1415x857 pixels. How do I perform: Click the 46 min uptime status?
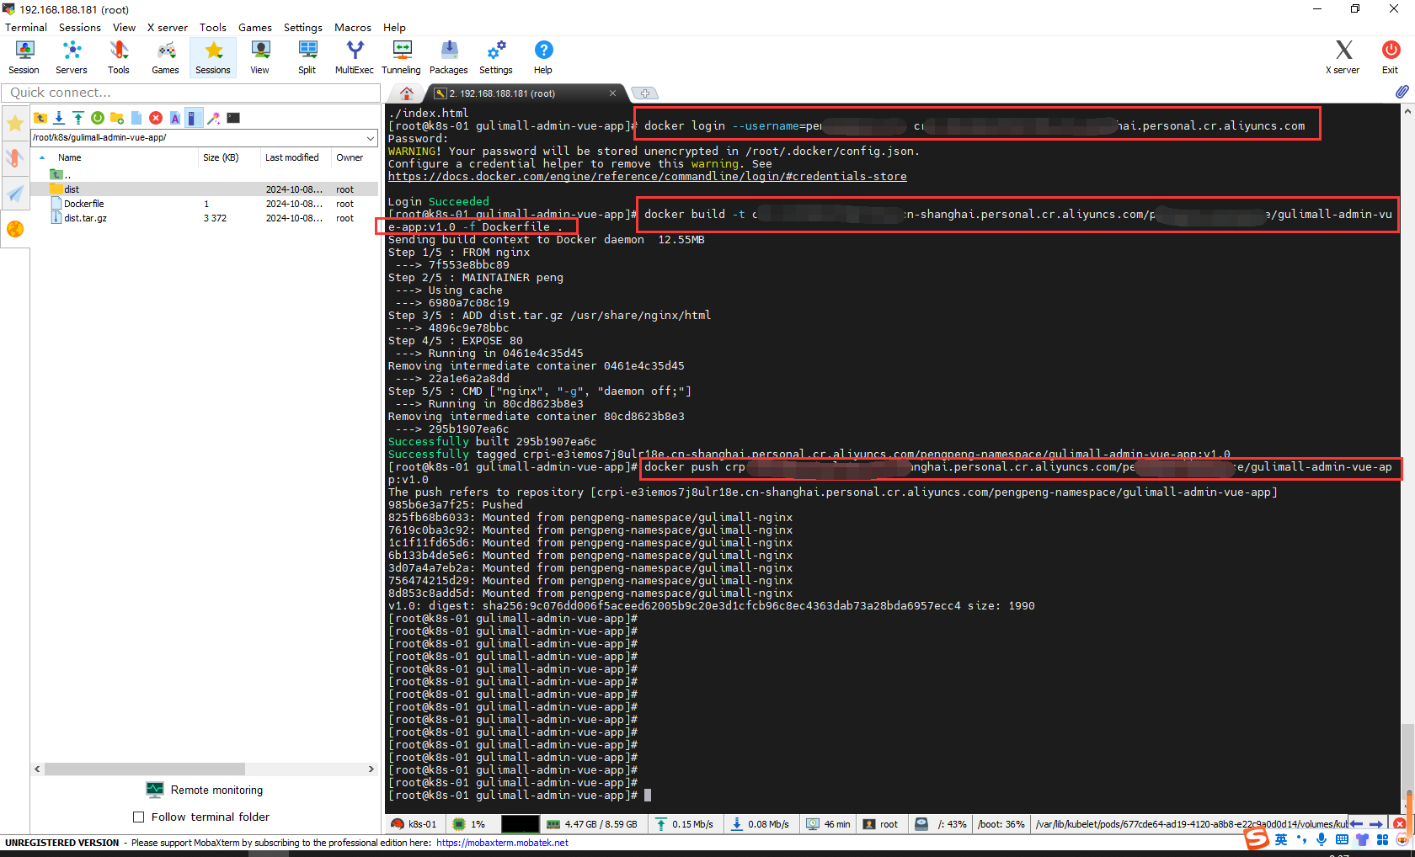coord(828,824)
